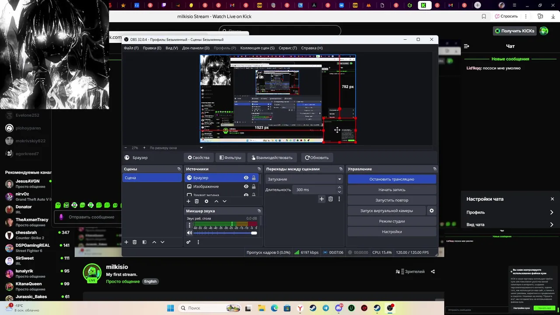Open chessbrah recommended channel

click(x=37, y=235)
